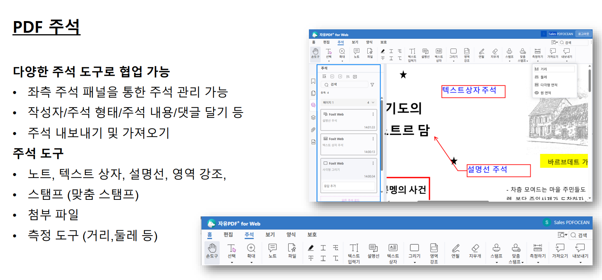Open the bookmark panel icon in left sidebar
Viewport: 602px width, 280px height.
[313, 81]
